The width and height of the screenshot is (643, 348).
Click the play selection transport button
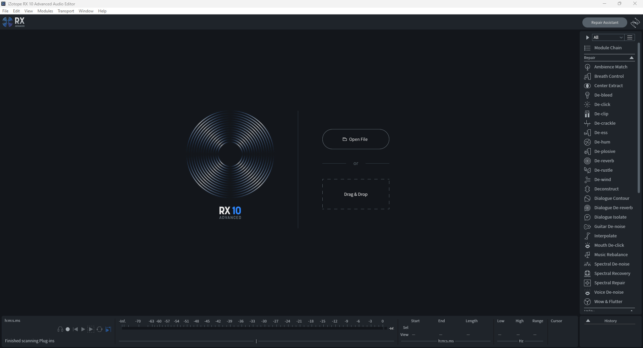coord(91,329)
